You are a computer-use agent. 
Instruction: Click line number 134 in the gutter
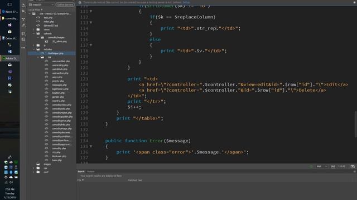coord(84,141)
